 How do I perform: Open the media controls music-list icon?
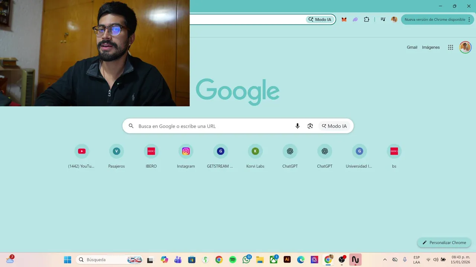(x=383, y=19)
